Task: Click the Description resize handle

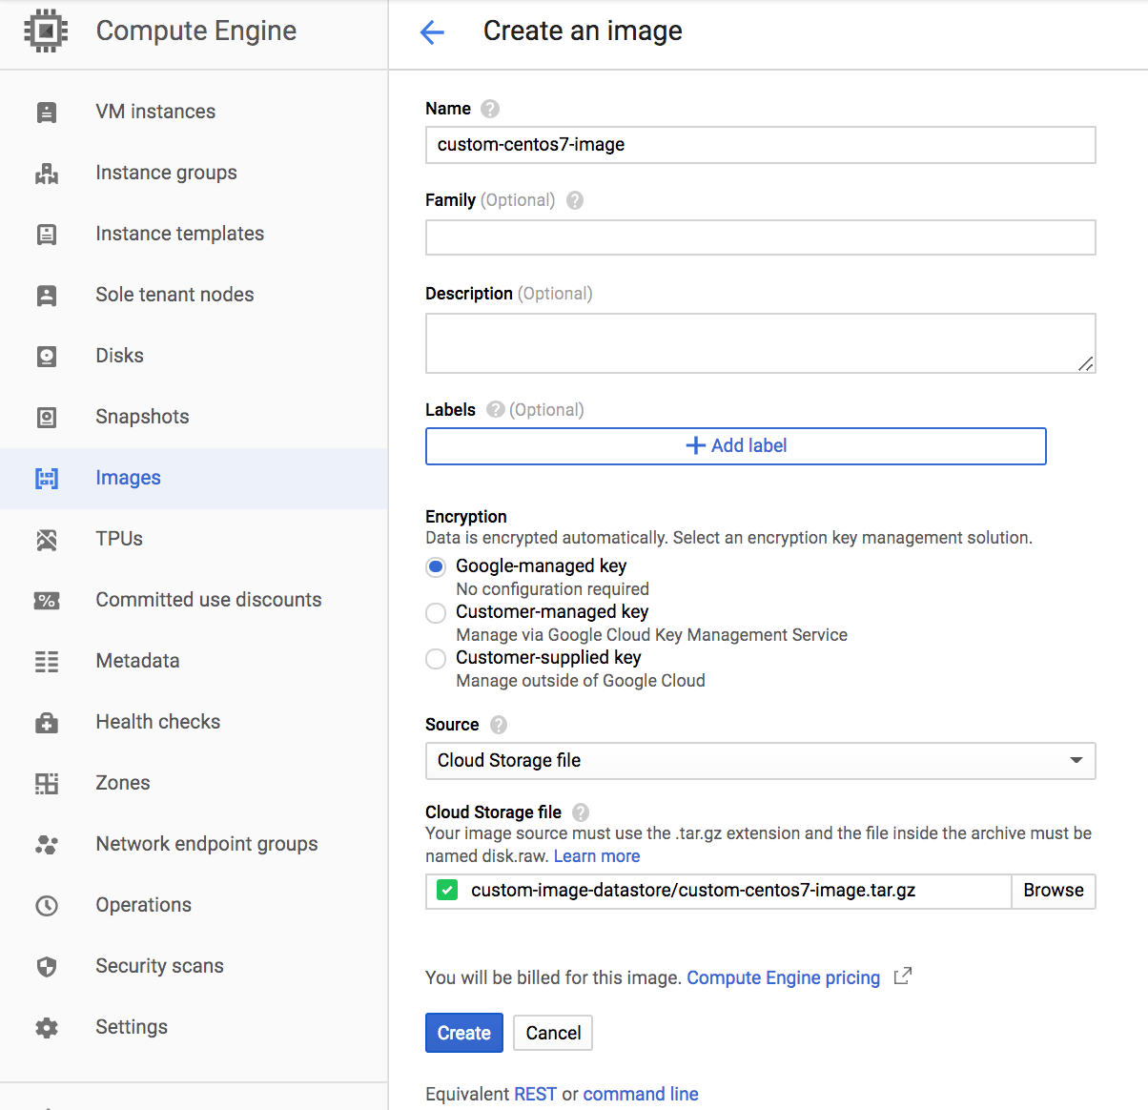Action: pos(1086,363)
